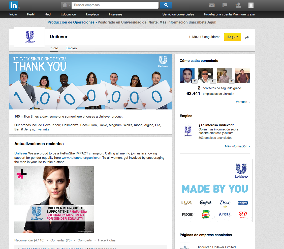Switch to the Empleo tab
Viewport: 284px width, 249px height.
[71, 48]
